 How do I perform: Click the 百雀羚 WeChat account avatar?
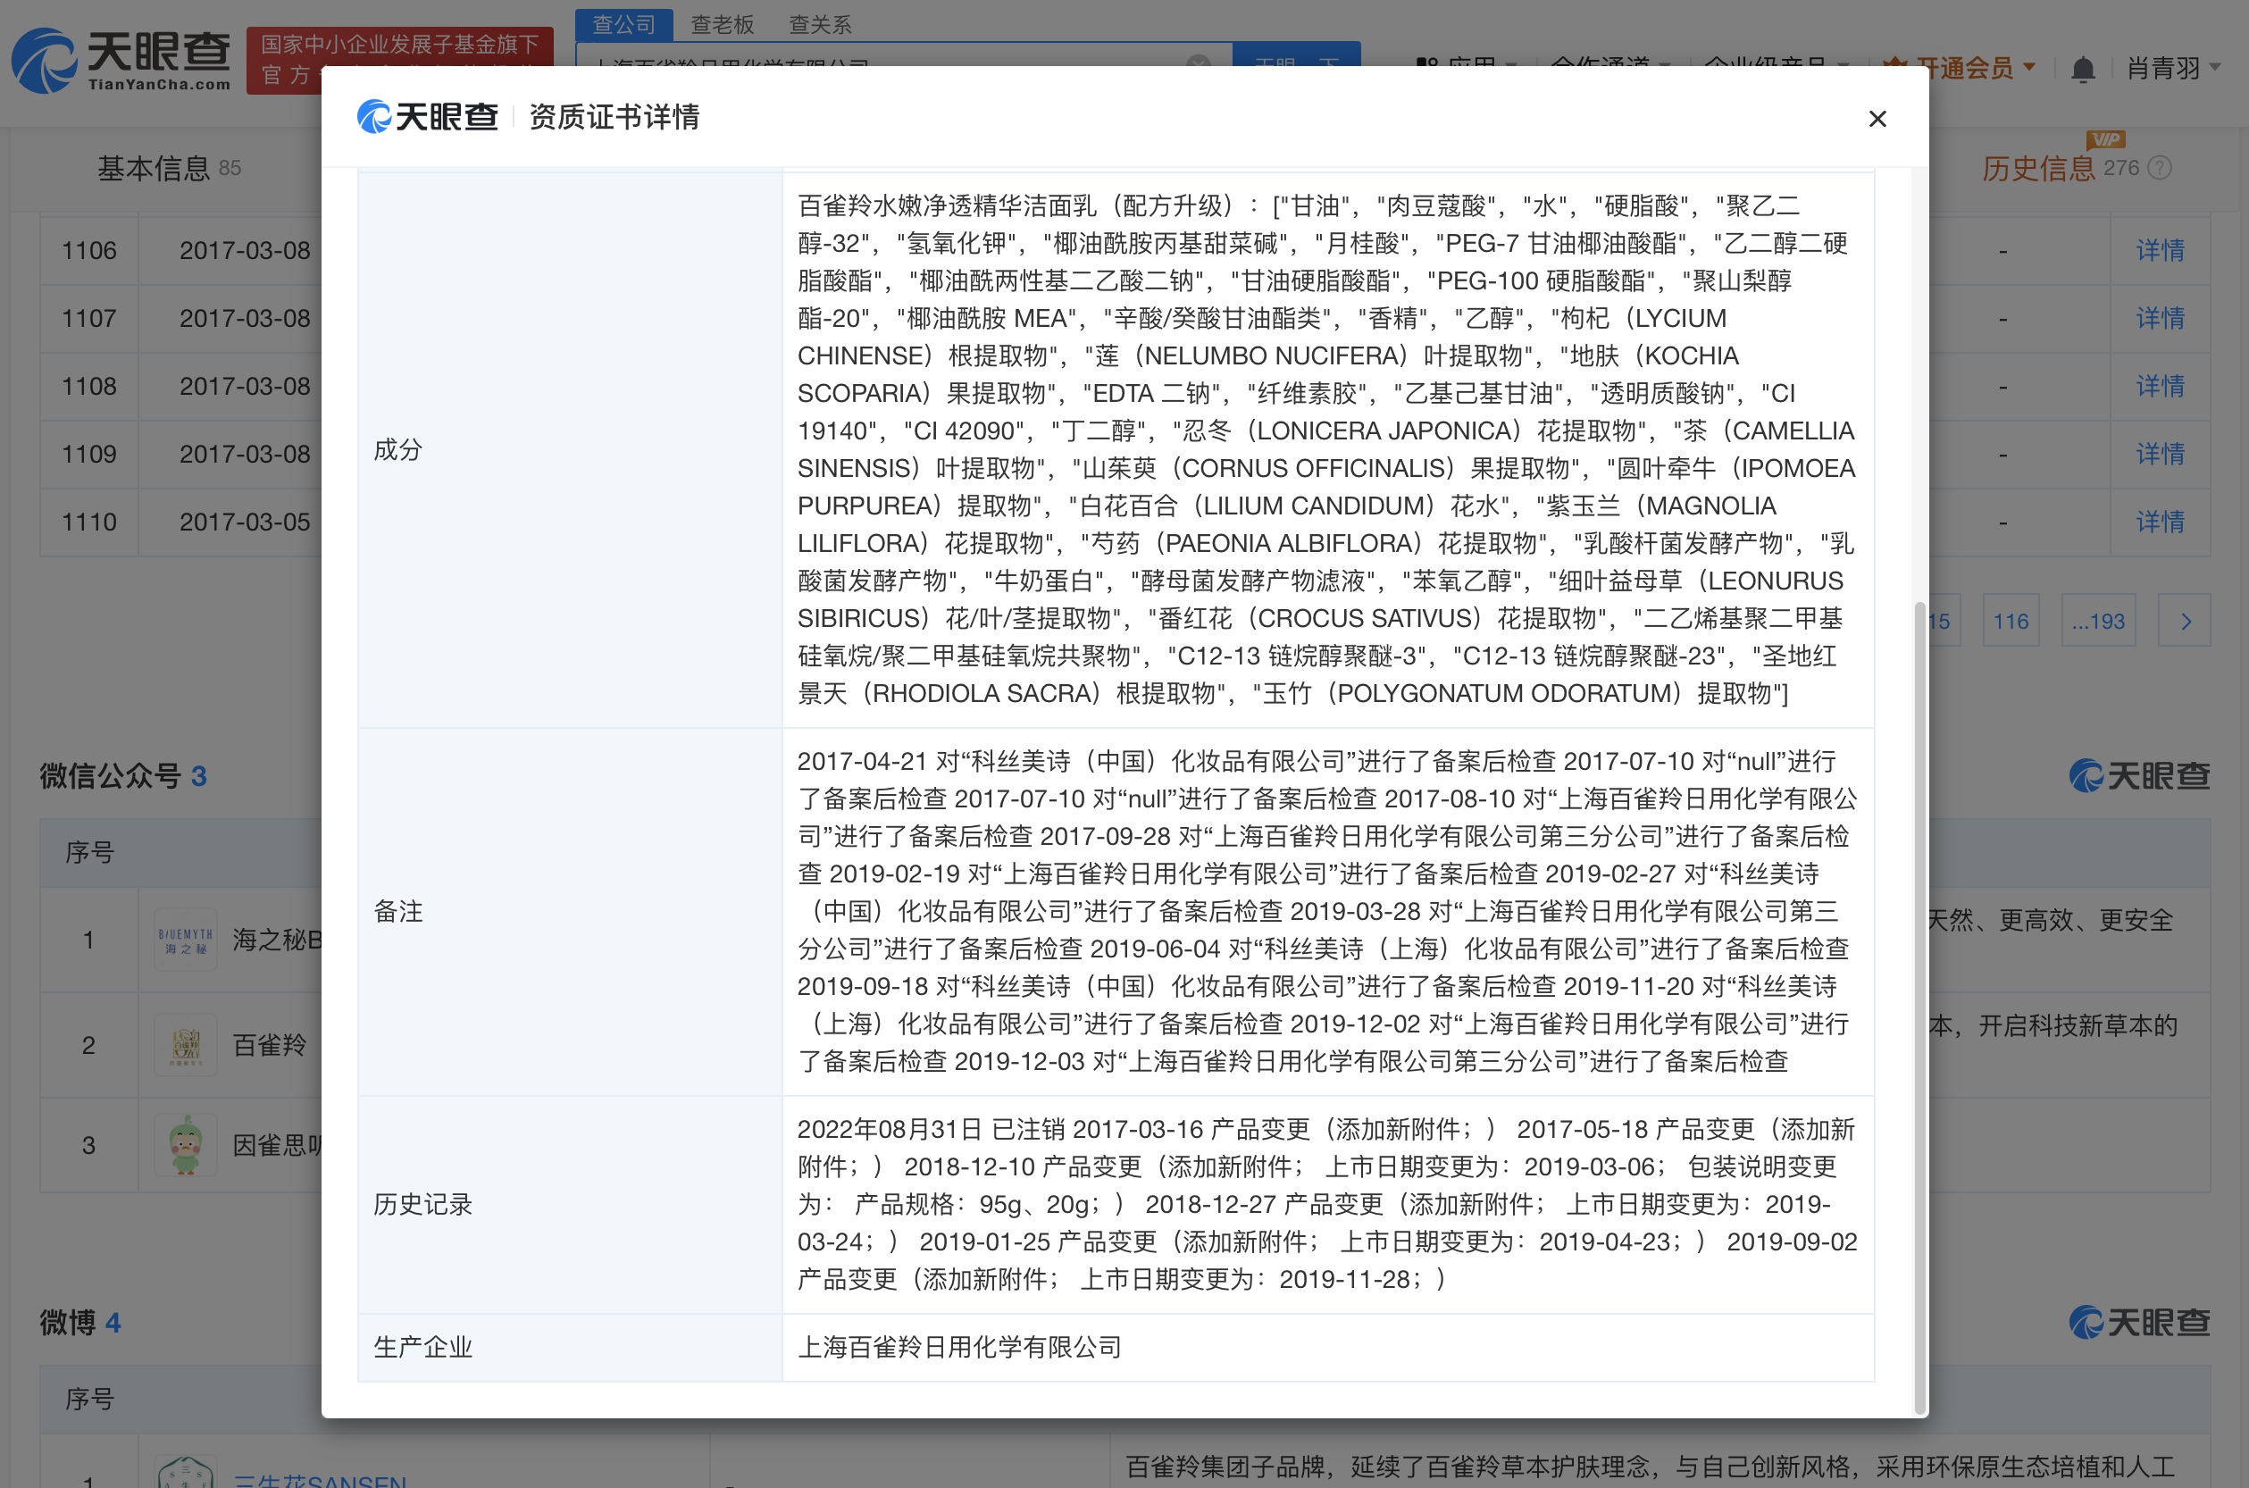point(185,1045)
